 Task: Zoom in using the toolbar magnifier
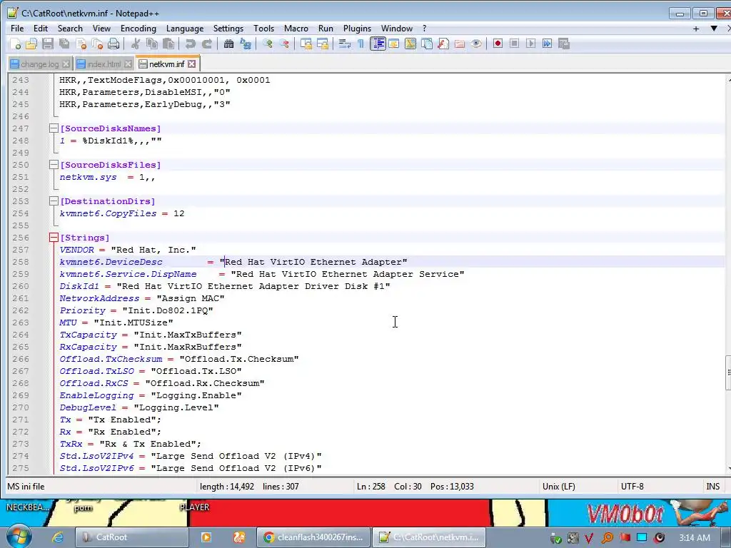pyautogui.click(x=267, y=44)
